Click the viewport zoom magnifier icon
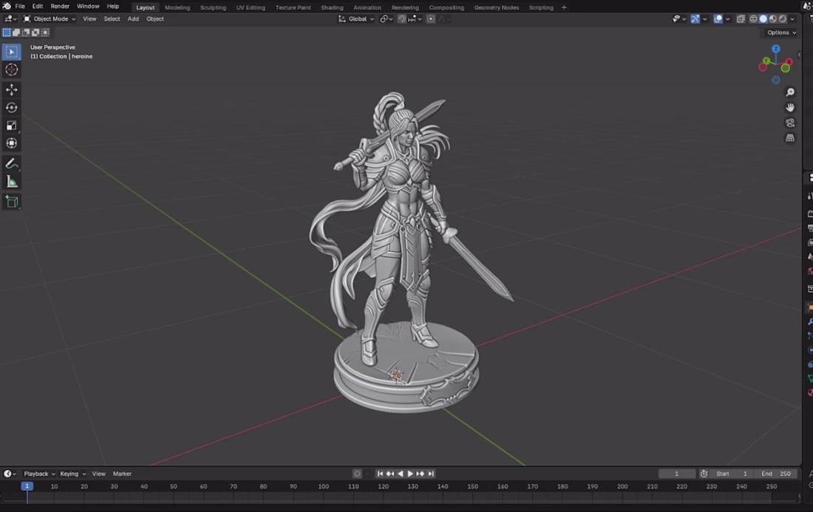 tap(789, 92)
